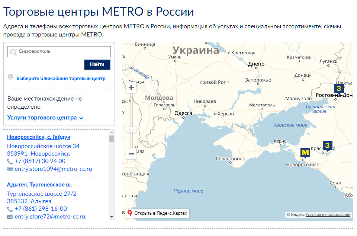The width and height of the screenshot is (357, 236).
Task: Click the Мариуполь label on the map
Action: click(x=298, y=98)
